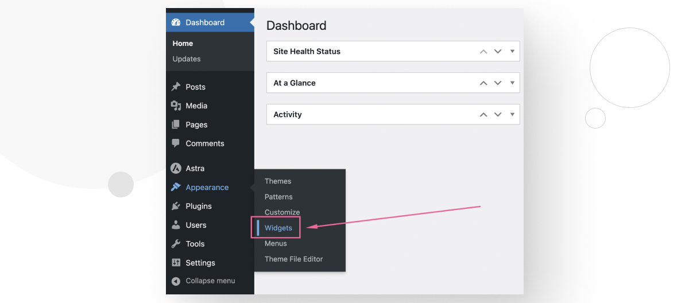Click the Posts pushpin icon
Screen dimensions: 689x303
click(x=176, y=87)
